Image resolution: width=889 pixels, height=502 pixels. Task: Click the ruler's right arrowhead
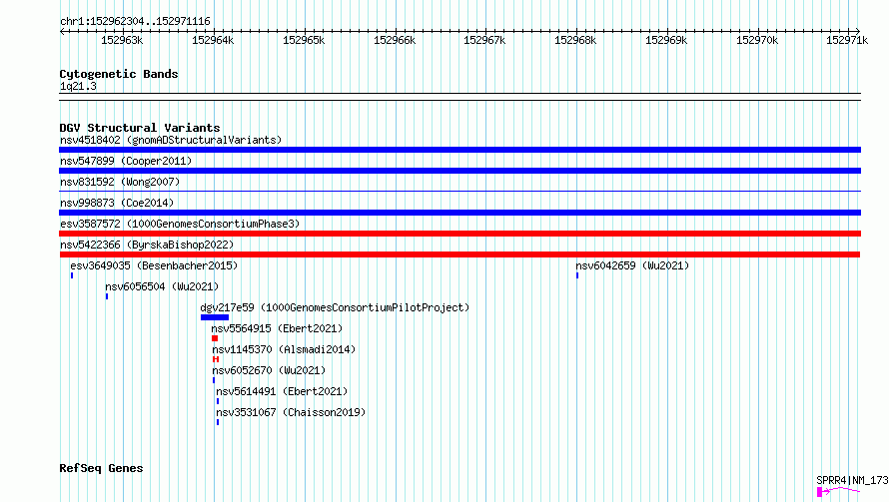(858, 31)
